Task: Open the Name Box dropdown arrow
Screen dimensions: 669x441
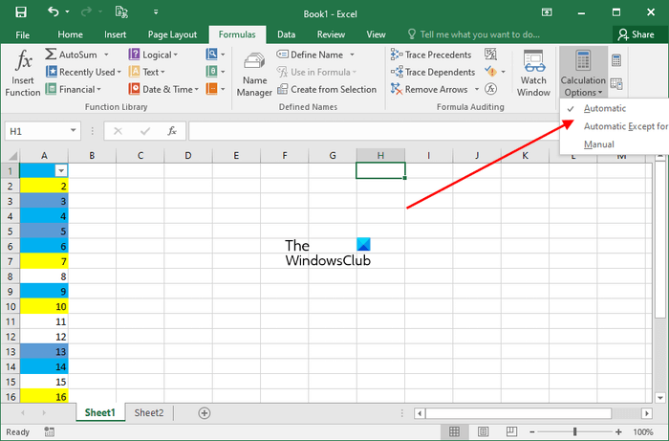Action: pos(74,130)
